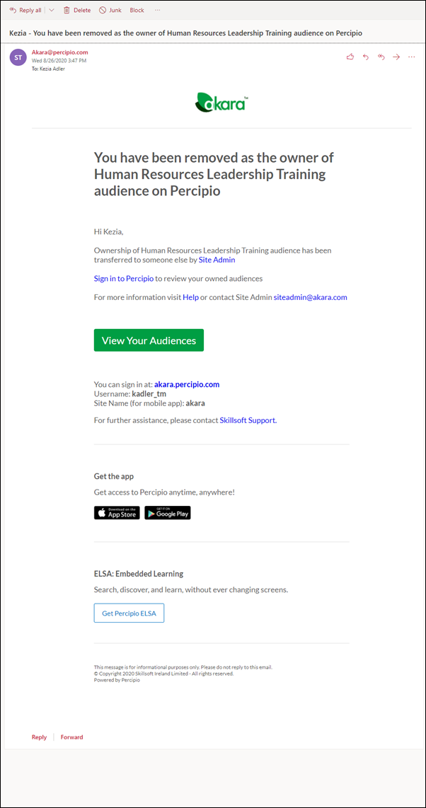The width and height of the screenshot is (426, 808).
Task: Click Forward at the bottom of the message
Action: coord(71,737)
